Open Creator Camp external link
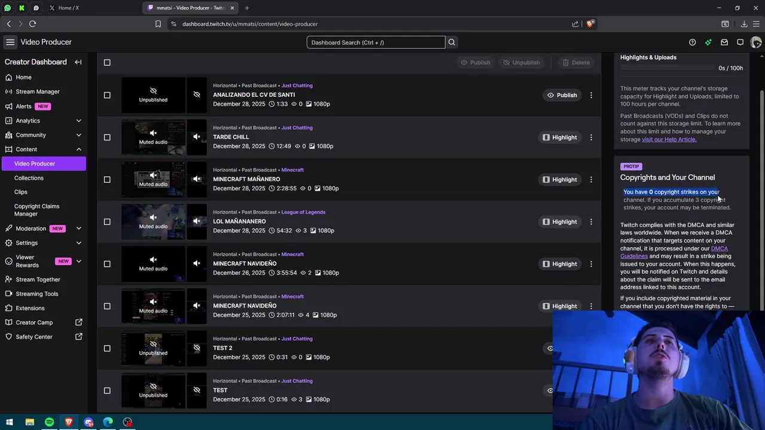This screenshot has height=430, width=765. click(x=43, y=322)
